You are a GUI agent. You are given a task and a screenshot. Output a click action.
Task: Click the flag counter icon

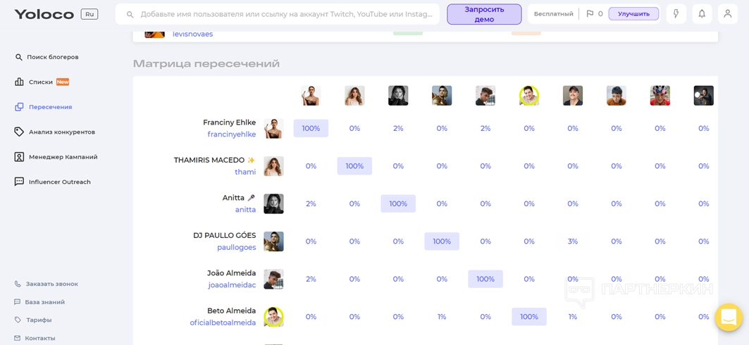click(590, 14)
